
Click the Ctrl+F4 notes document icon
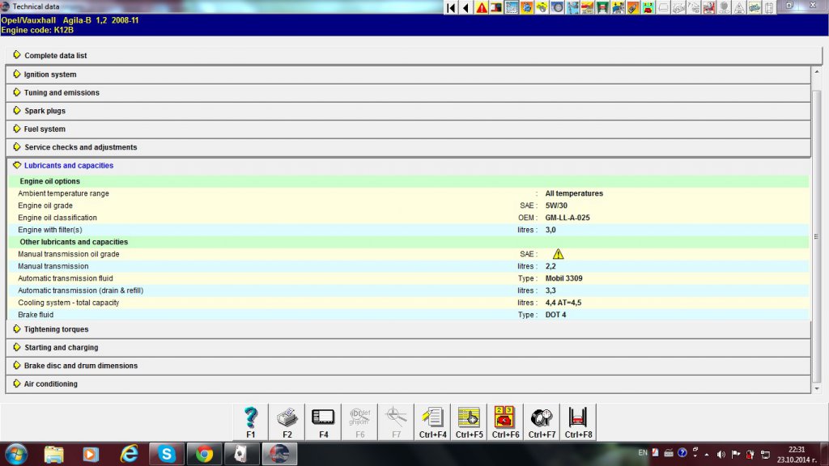click(433, 422)
